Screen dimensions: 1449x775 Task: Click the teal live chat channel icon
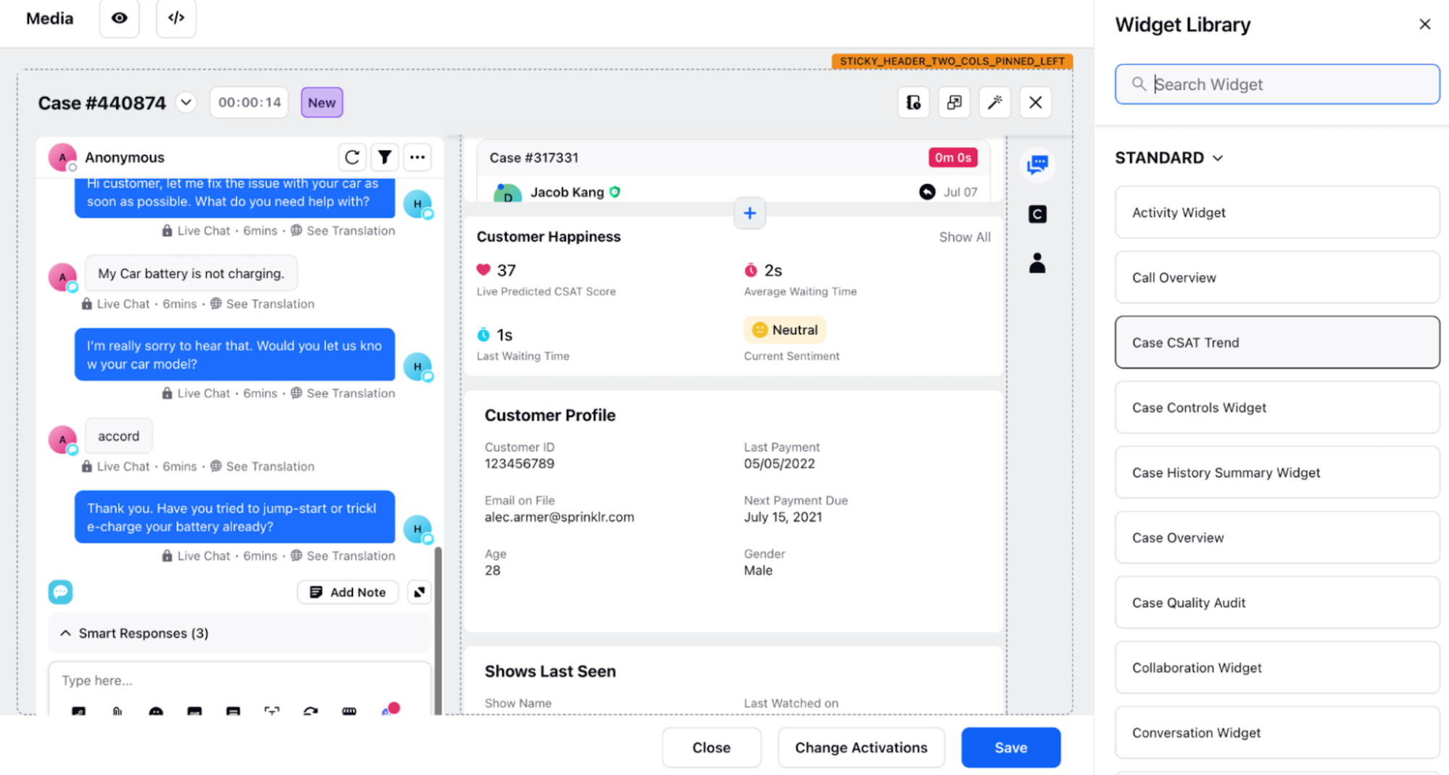tap(61, 592)
